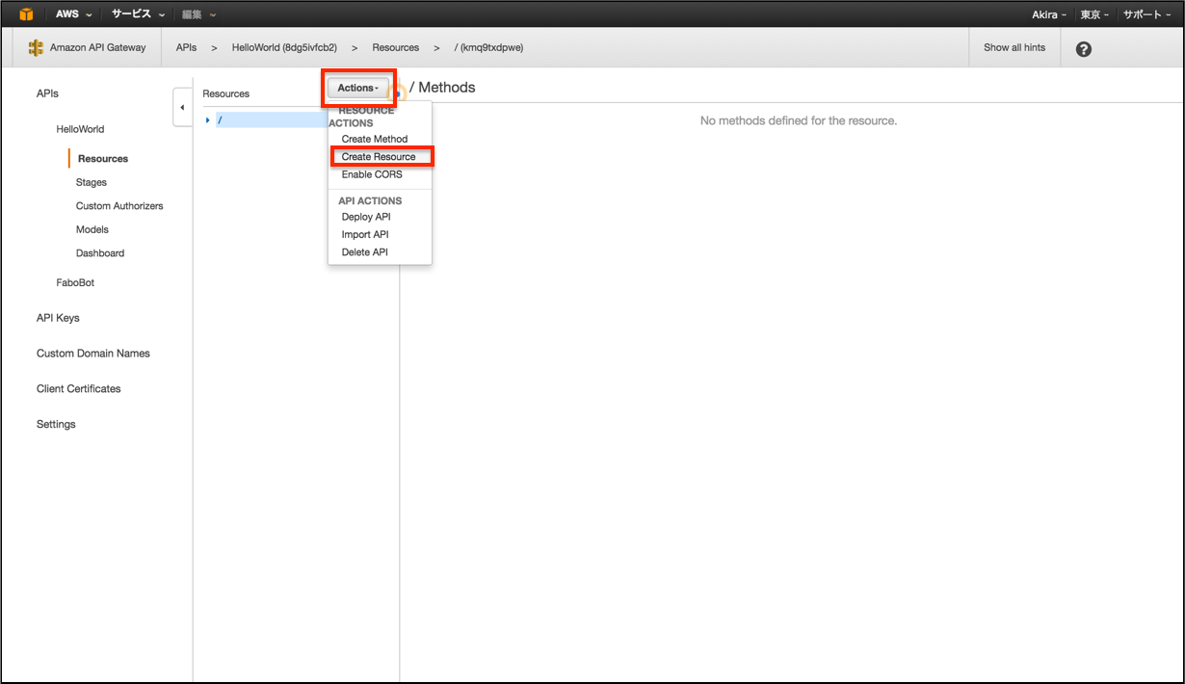Select Create Resource from the Actions menu
The image size is (1185, 684).
[380, 156]
